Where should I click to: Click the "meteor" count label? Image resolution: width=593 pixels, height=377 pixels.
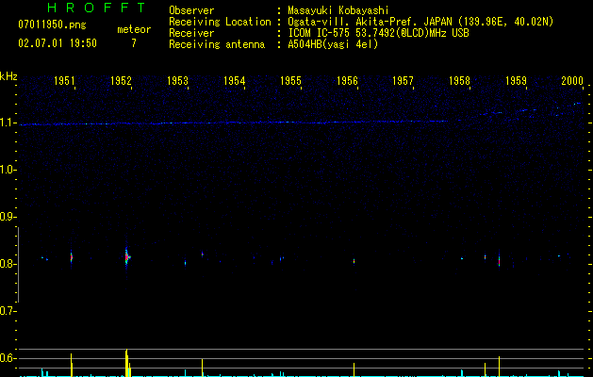pos(134,29)
